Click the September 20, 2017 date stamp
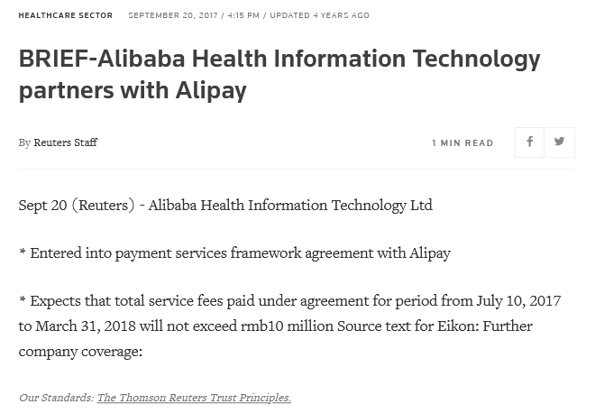This screenshot has width=595, height=413. pyautogui.click(x=173, y=15)
